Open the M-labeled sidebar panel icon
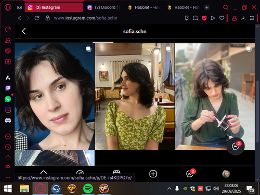This screenshot has height=195, width=260. pos(8,61)
